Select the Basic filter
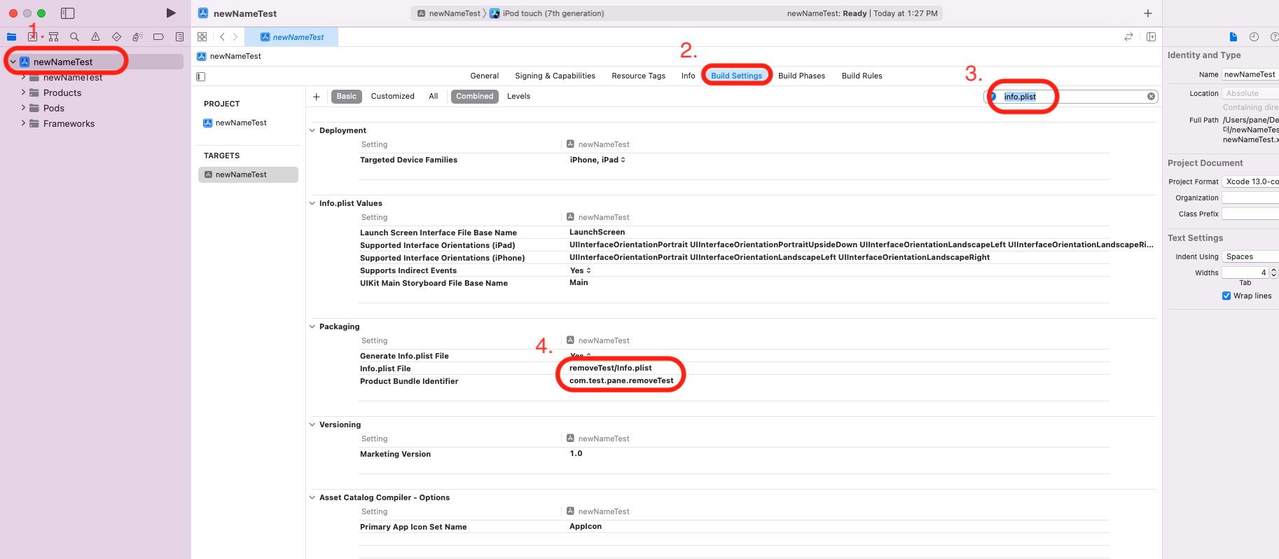Screen dimensions: 1279x559 point(346,96)
